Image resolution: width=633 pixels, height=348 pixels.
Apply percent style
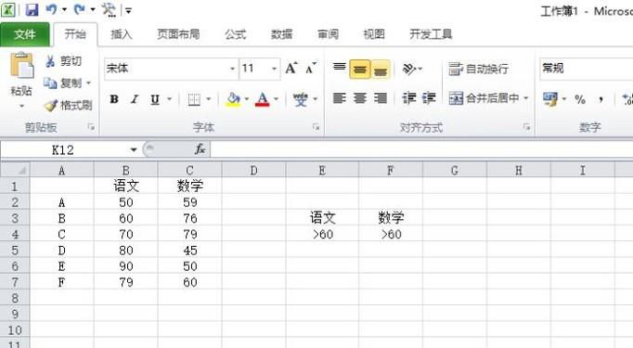click(580, 99)
